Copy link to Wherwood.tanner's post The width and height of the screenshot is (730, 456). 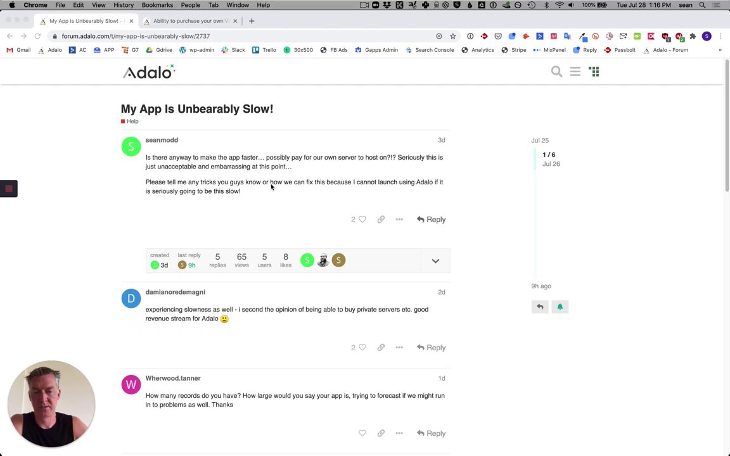tap(381, 433)
